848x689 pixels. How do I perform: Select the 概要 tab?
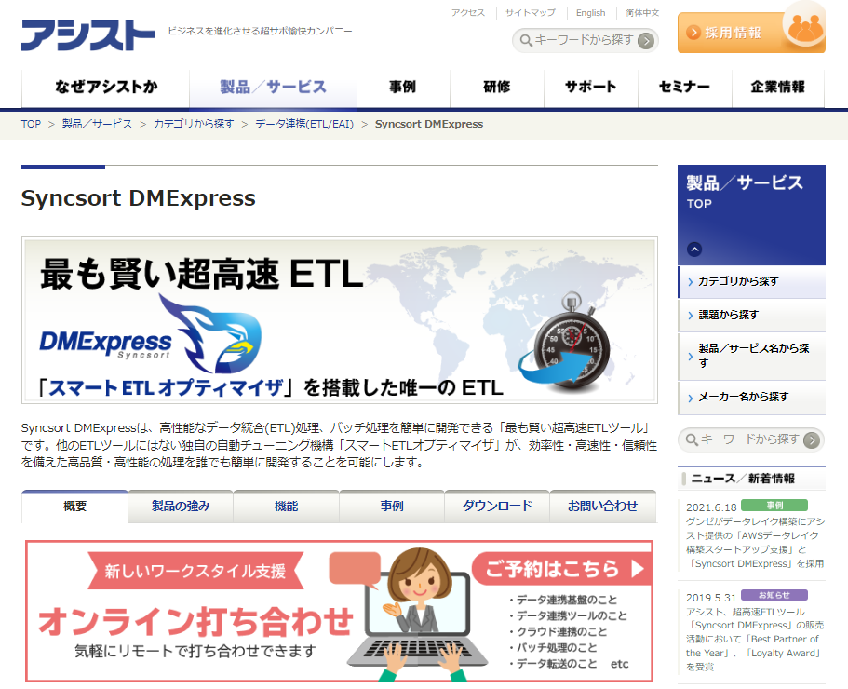click(74, 507)
